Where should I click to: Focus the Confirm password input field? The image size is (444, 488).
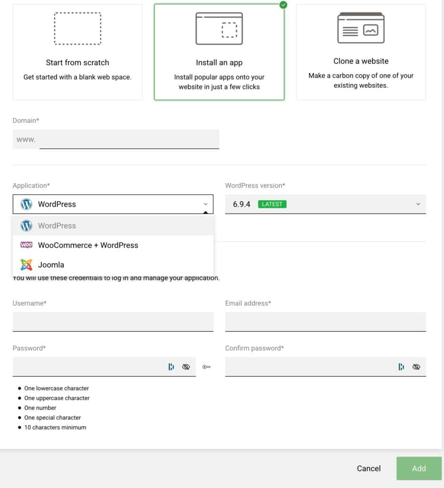point(325,367)
